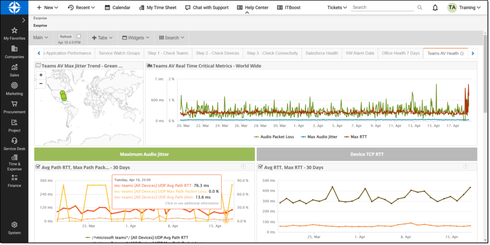Click highlighted Apr 16 data point on chart
Viewport: 490px width, 245px height.
click(226, 213)
